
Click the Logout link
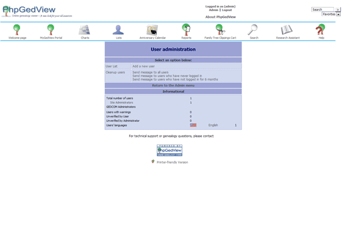point(227,10)
